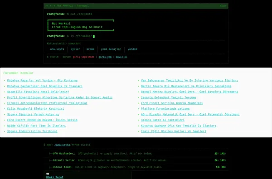
Task: Open Kilis Musabeyli Elektrik Kesintisi topic
Action: click(35, 109)
